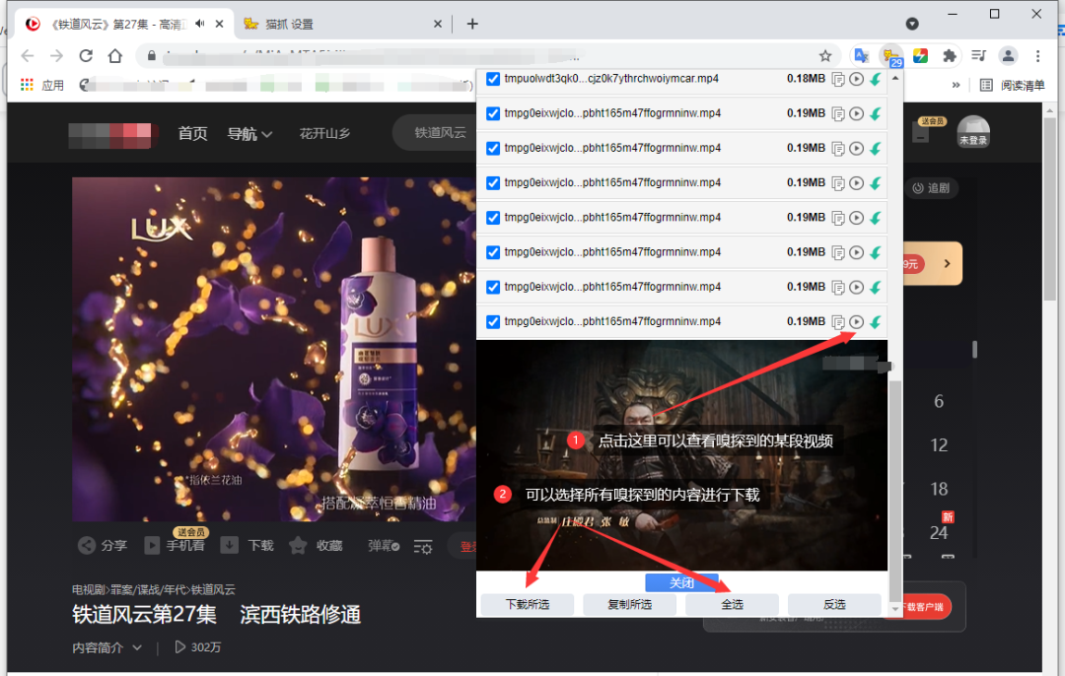Open the cat-catch extension icon with badge 29
This screenshot has width=1065, height=676.
tap(891, 56)
